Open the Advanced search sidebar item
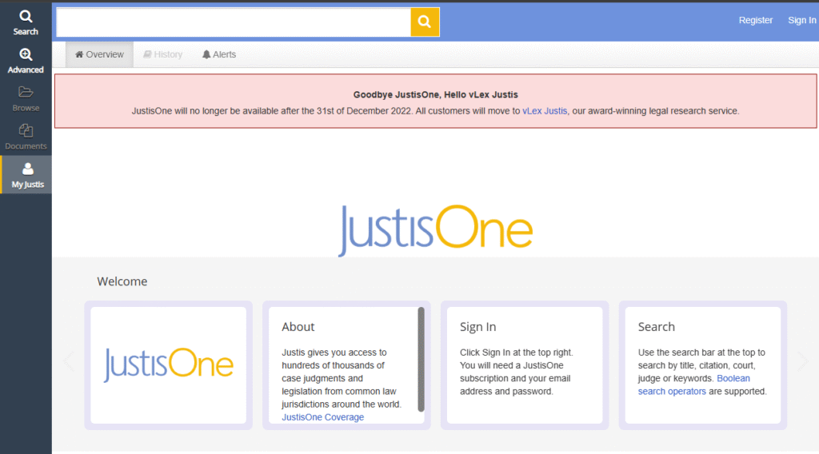Image resolution: width=819 pixels, height=454 pixels. pos(26,61)
